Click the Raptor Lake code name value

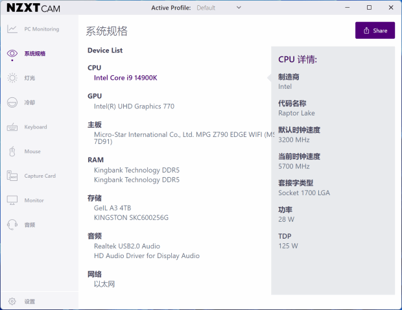tap(296, 113)
